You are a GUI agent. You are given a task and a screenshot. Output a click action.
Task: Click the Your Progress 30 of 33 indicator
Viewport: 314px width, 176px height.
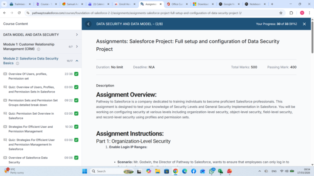pyautogui.click(x=276, y=24)
